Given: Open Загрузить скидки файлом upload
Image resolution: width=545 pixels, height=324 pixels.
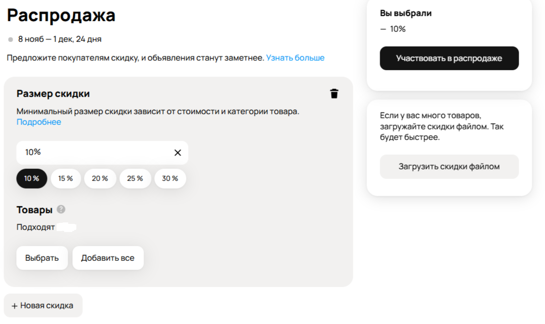Looking at the screenshot, I should (x=449, y=166).
